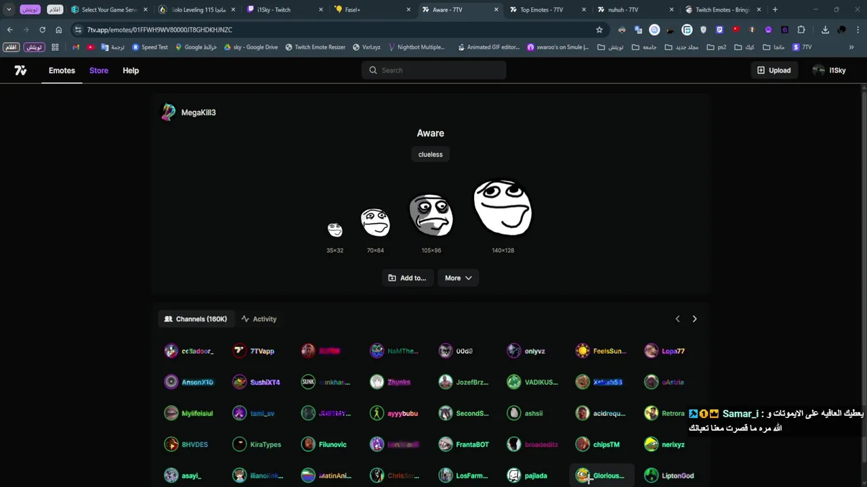Open FrantaBOT channel

(x=463, y=444)
